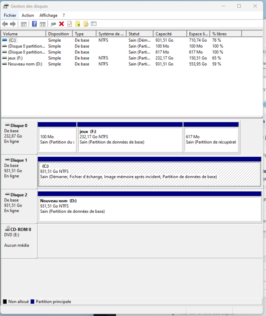Viewport: 266px width, 316px height.
Task: Sort the list by Volume column header
Action: pyautogui.click(x=23, y=34)
